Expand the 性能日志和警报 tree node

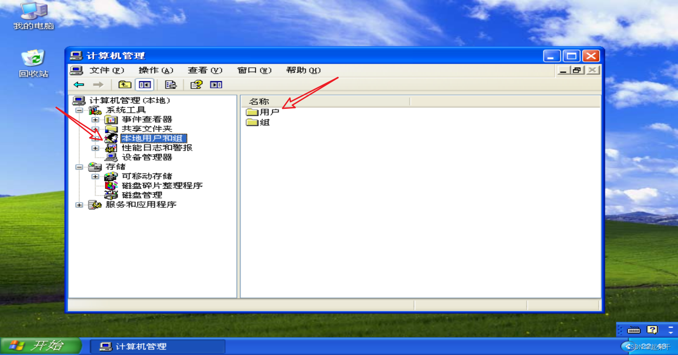tap(95, 148)
